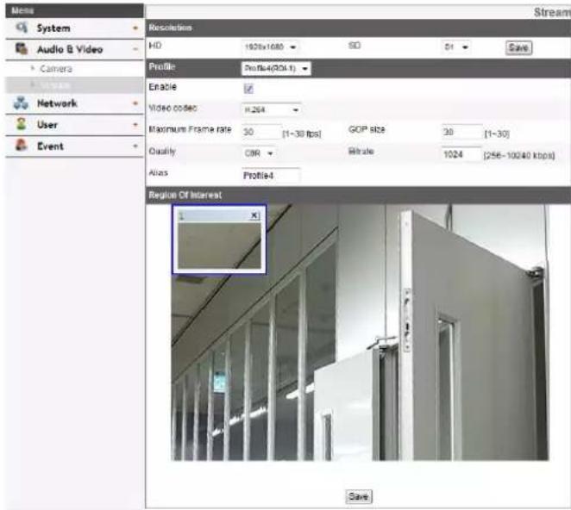The width and height of the screenshot is (571, 510).
Task: Click the 'Resolution' header text
Action: (170, 28)
